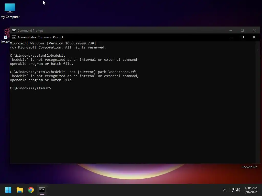Maximize the background Command Prompt window

[x=242, y=30]
